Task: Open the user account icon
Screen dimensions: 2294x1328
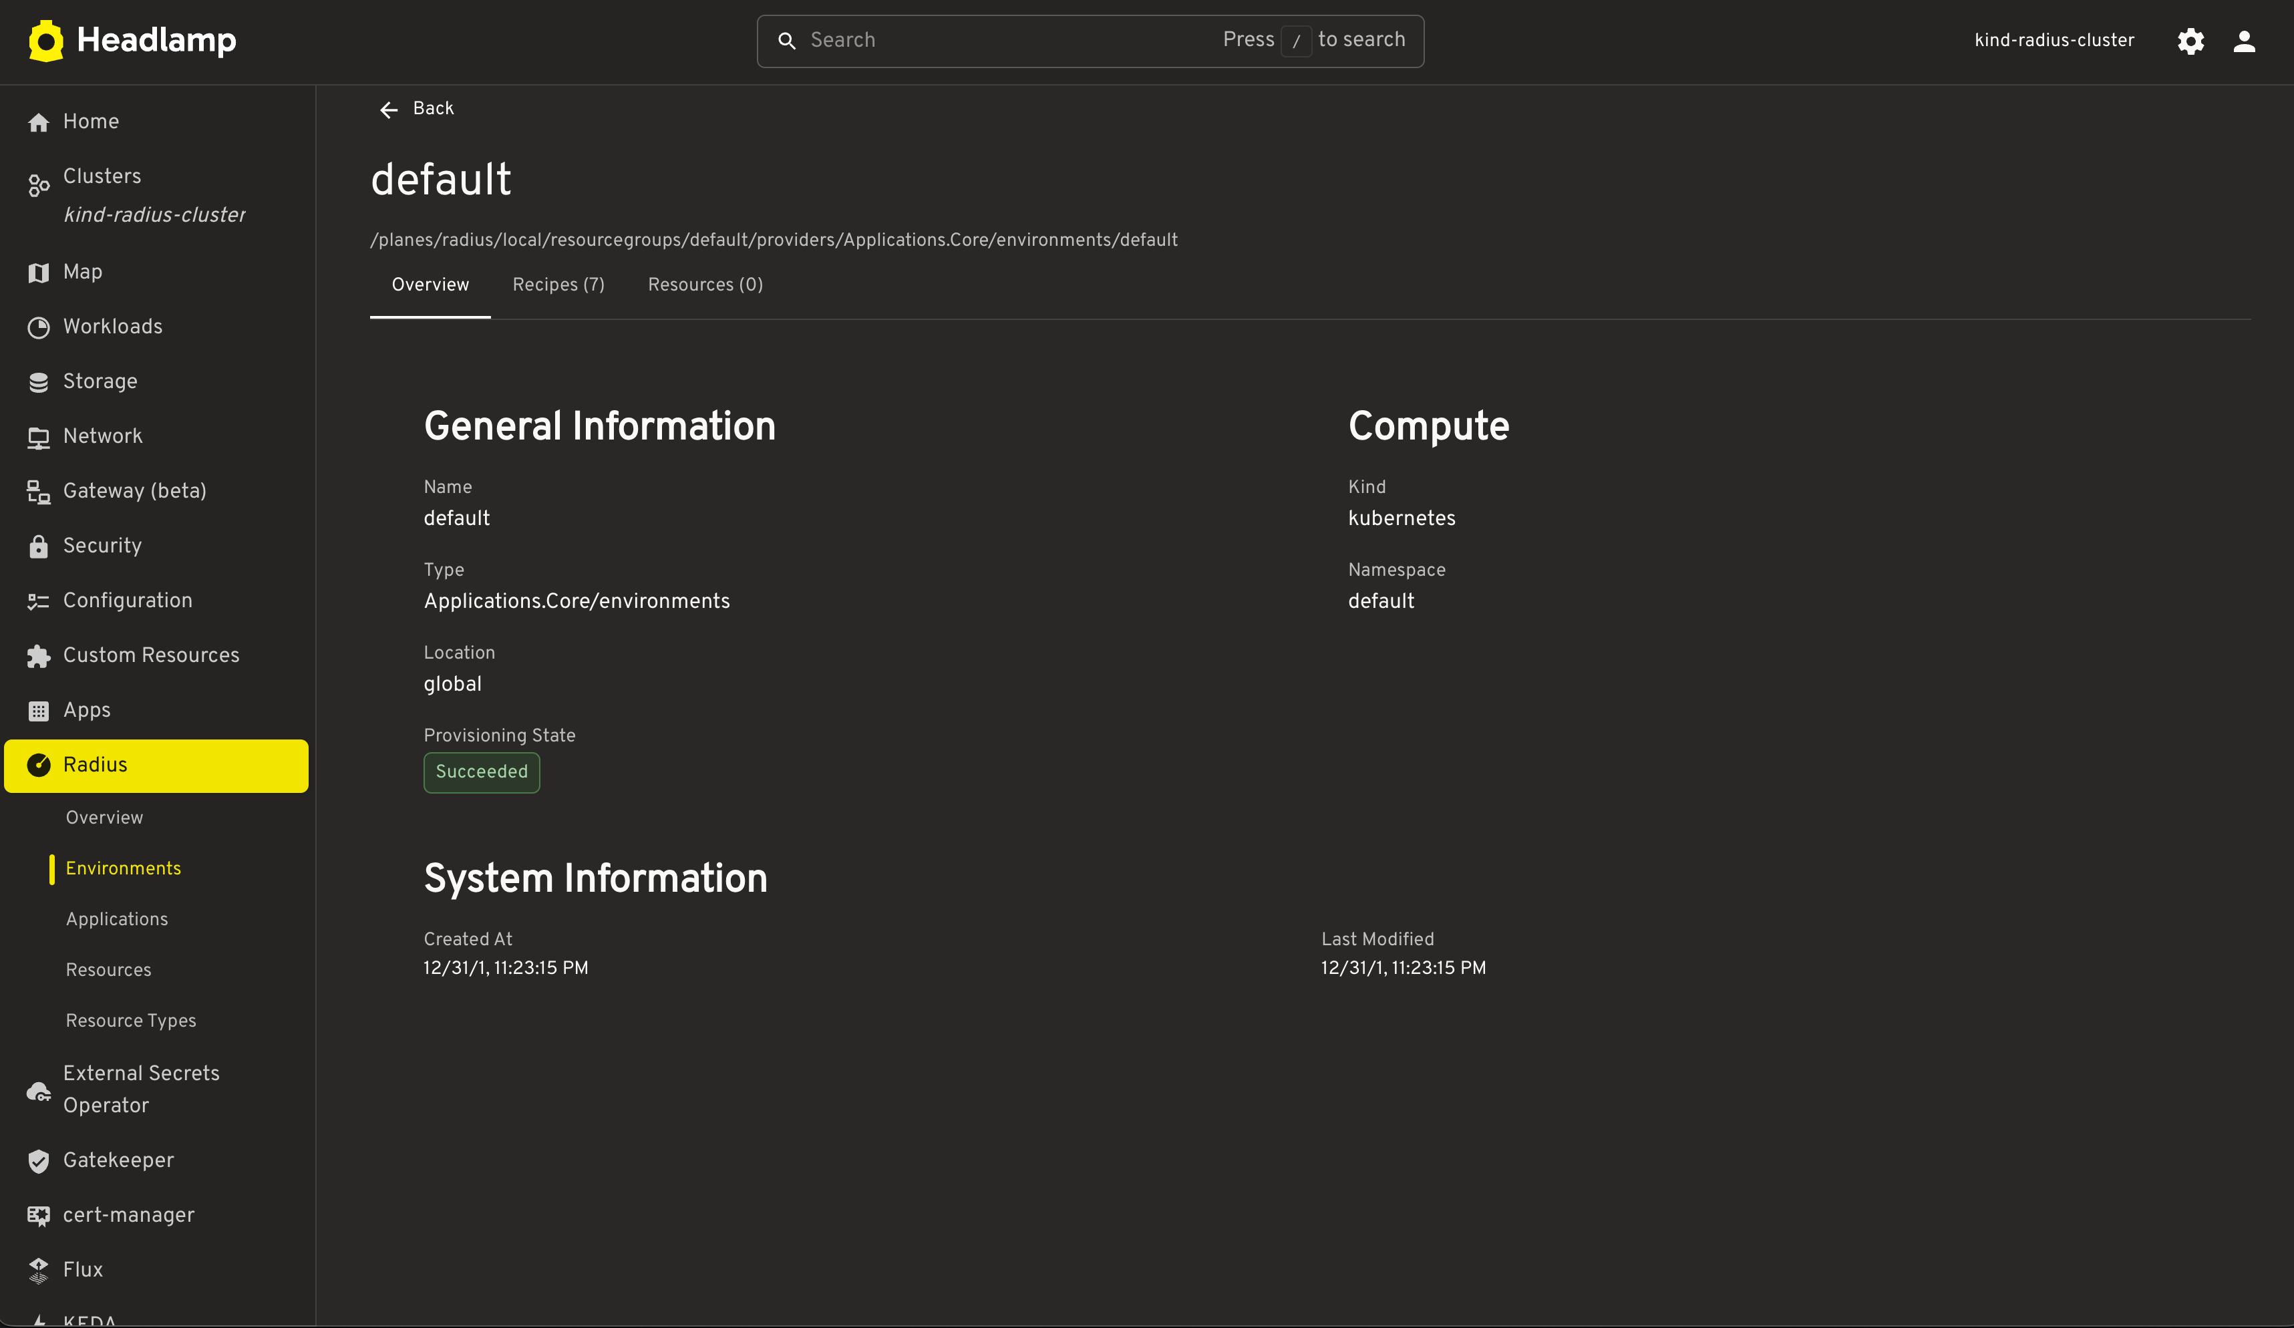Action: click(2244, 41)
